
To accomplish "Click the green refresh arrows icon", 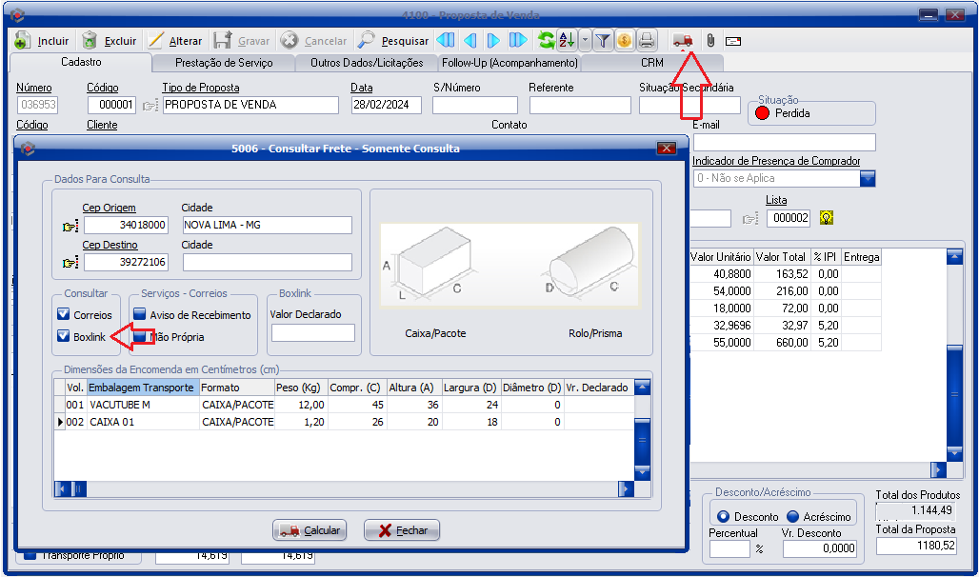I will coord(546,41).
